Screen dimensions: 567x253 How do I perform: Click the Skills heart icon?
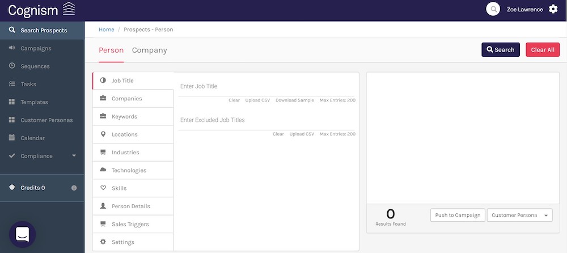103,188
